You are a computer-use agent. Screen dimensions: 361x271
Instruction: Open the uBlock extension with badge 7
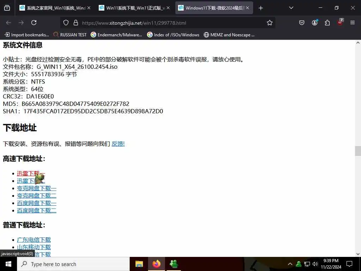pyautogui.click(x=340, y=22)
